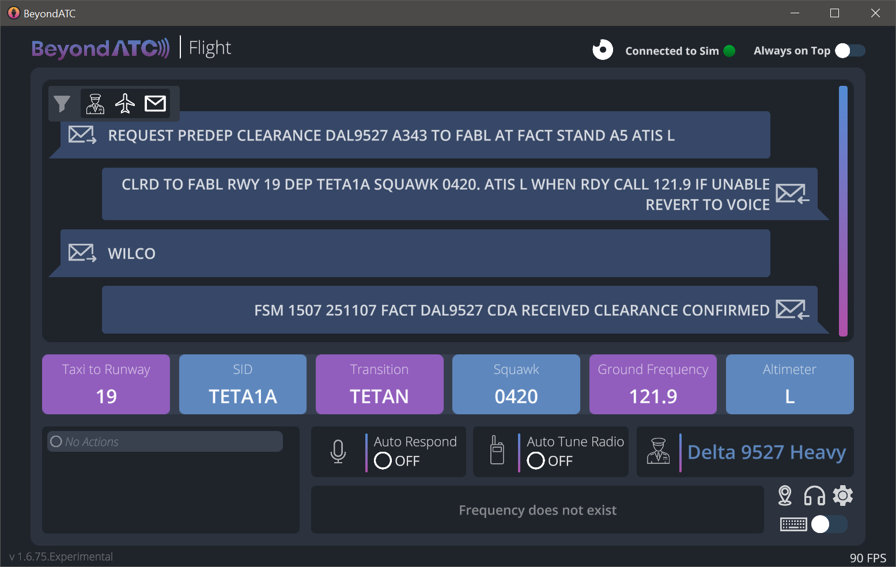Click the microphone icon
Screen dimensions: 896x567
pyautogui.click(x=338, y=452)
